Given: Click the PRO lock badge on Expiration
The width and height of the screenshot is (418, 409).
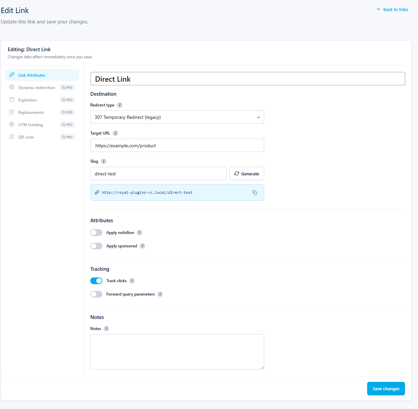Looking at the screenshot, I should [x=67, y=100].
